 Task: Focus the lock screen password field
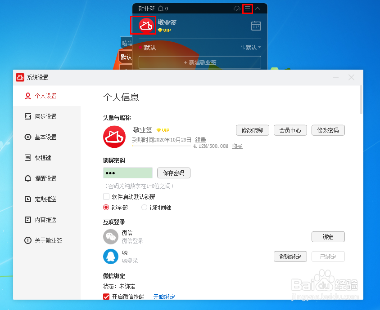(128, 173)
